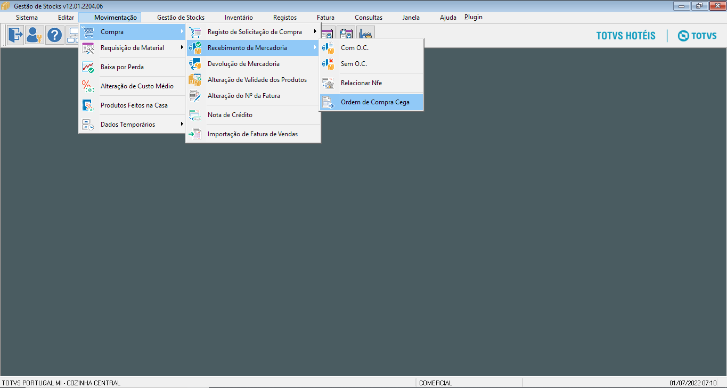
Task: Select Ordem de Compra Cega
Action: (x=375, y=102)
